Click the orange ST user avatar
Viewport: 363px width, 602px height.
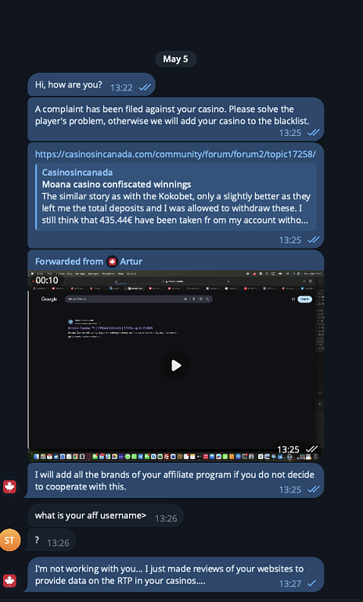(10, 540)
